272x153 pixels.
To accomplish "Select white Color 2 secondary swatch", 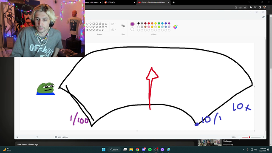I will 132,29.
